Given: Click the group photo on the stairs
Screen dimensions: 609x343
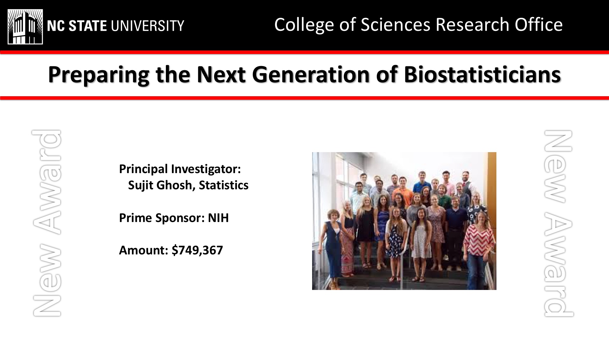Looking at the screenshot, I should coord(404,221).
